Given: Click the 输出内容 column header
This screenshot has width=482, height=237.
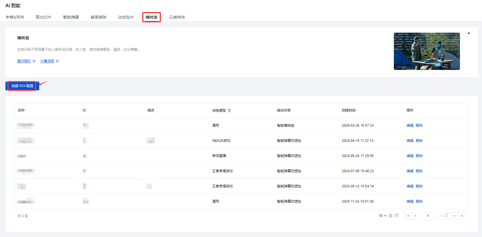Looking at the screenshot, I should 284,110.
